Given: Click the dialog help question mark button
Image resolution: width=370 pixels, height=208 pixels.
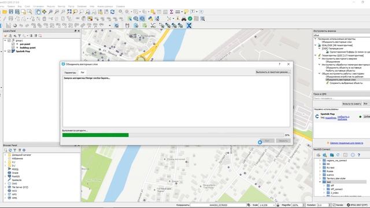Looking at the screenshot, I should tap(280, 64).
